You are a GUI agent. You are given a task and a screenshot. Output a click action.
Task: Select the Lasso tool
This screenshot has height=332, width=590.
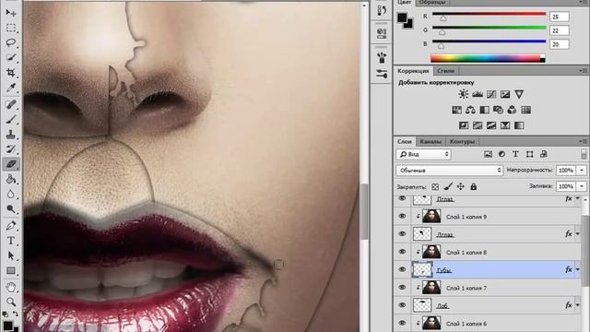pos(10,42)
